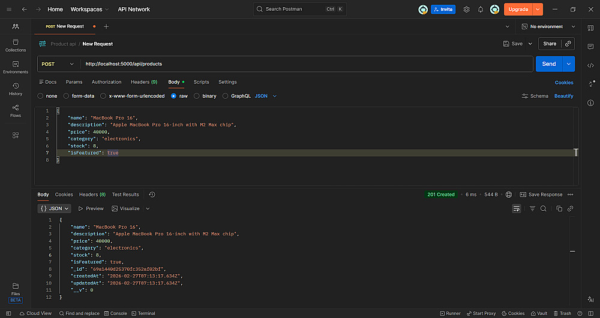Copy the response body icon
Image resolution: width=600 pixels, height=318 pixels.
point(559,208)
